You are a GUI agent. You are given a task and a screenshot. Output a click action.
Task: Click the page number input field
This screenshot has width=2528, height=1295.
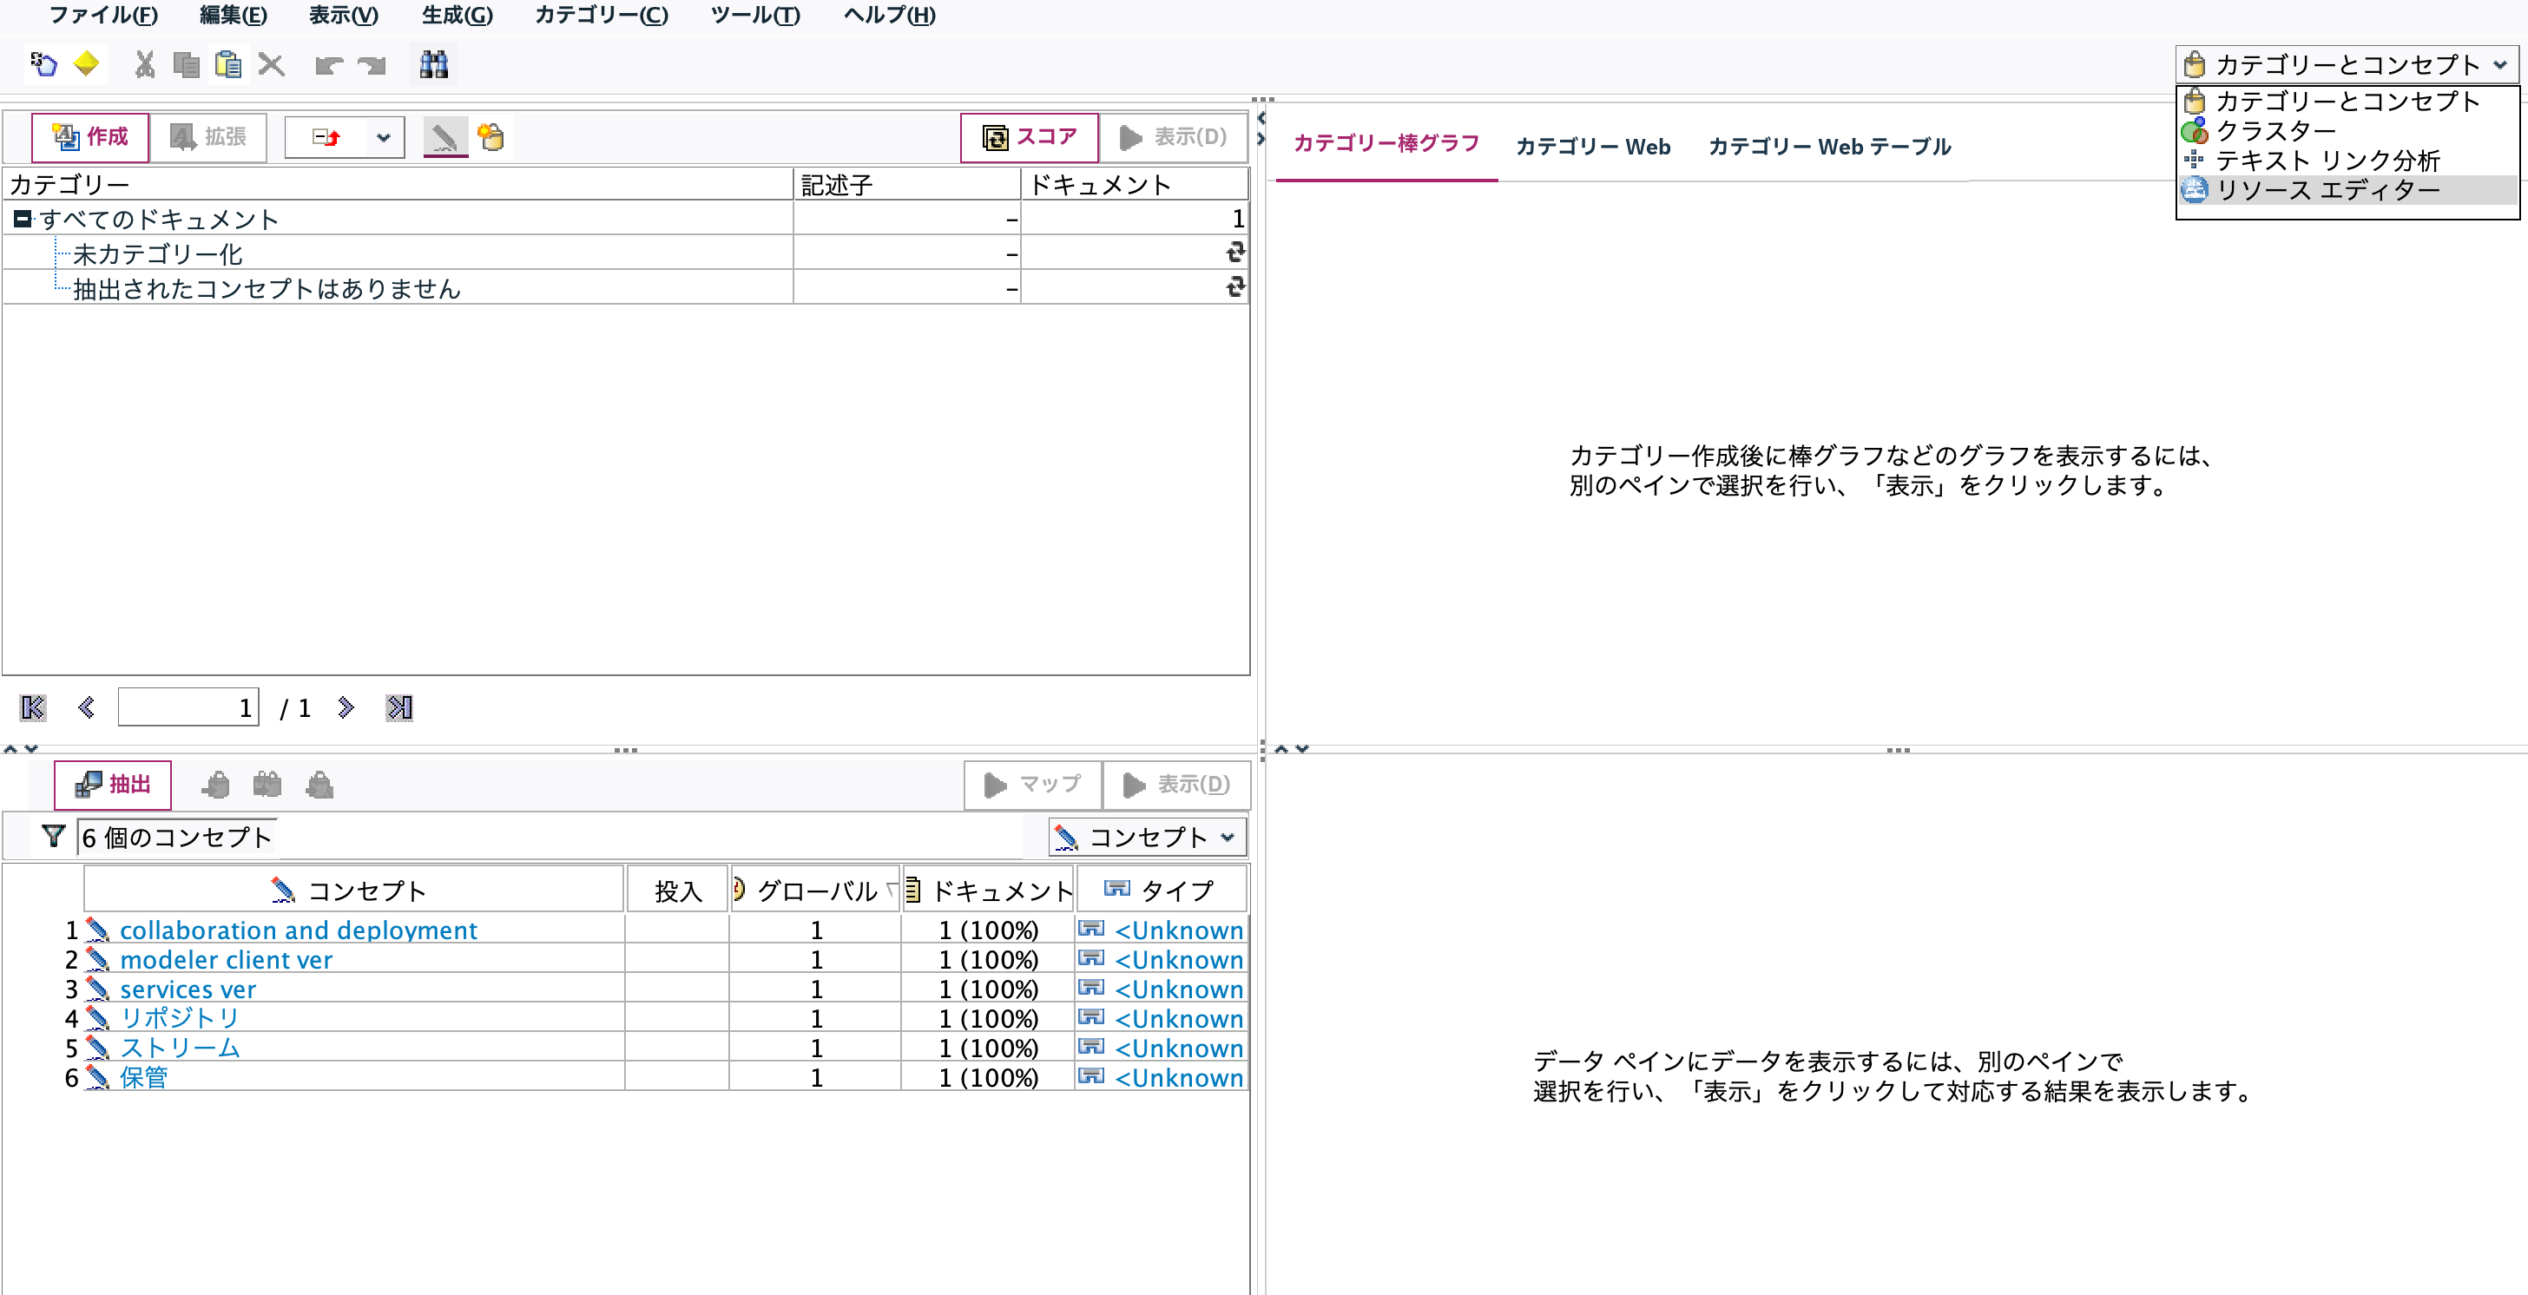coord(188,707)
